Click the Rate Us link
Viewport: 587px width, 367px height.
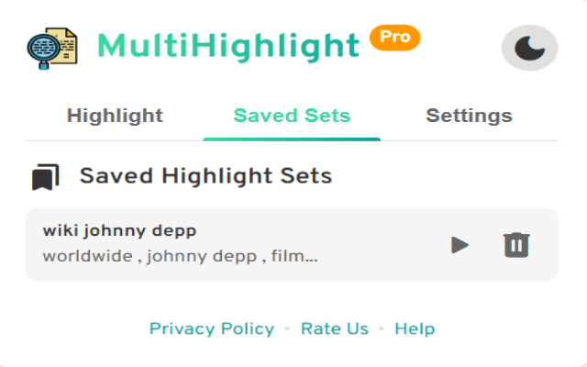[x=334, y=328]
